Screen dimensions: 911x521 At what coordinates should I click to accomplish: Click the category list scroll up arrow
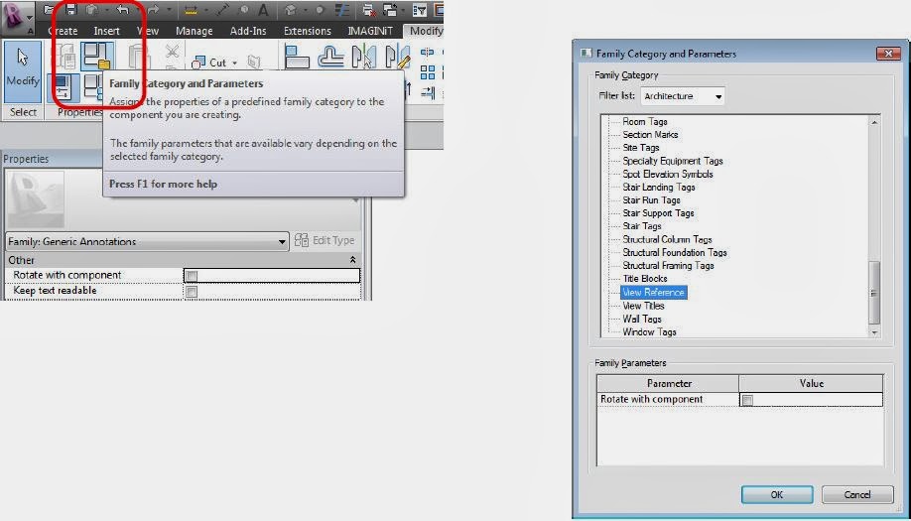click(x=874, y=122)
